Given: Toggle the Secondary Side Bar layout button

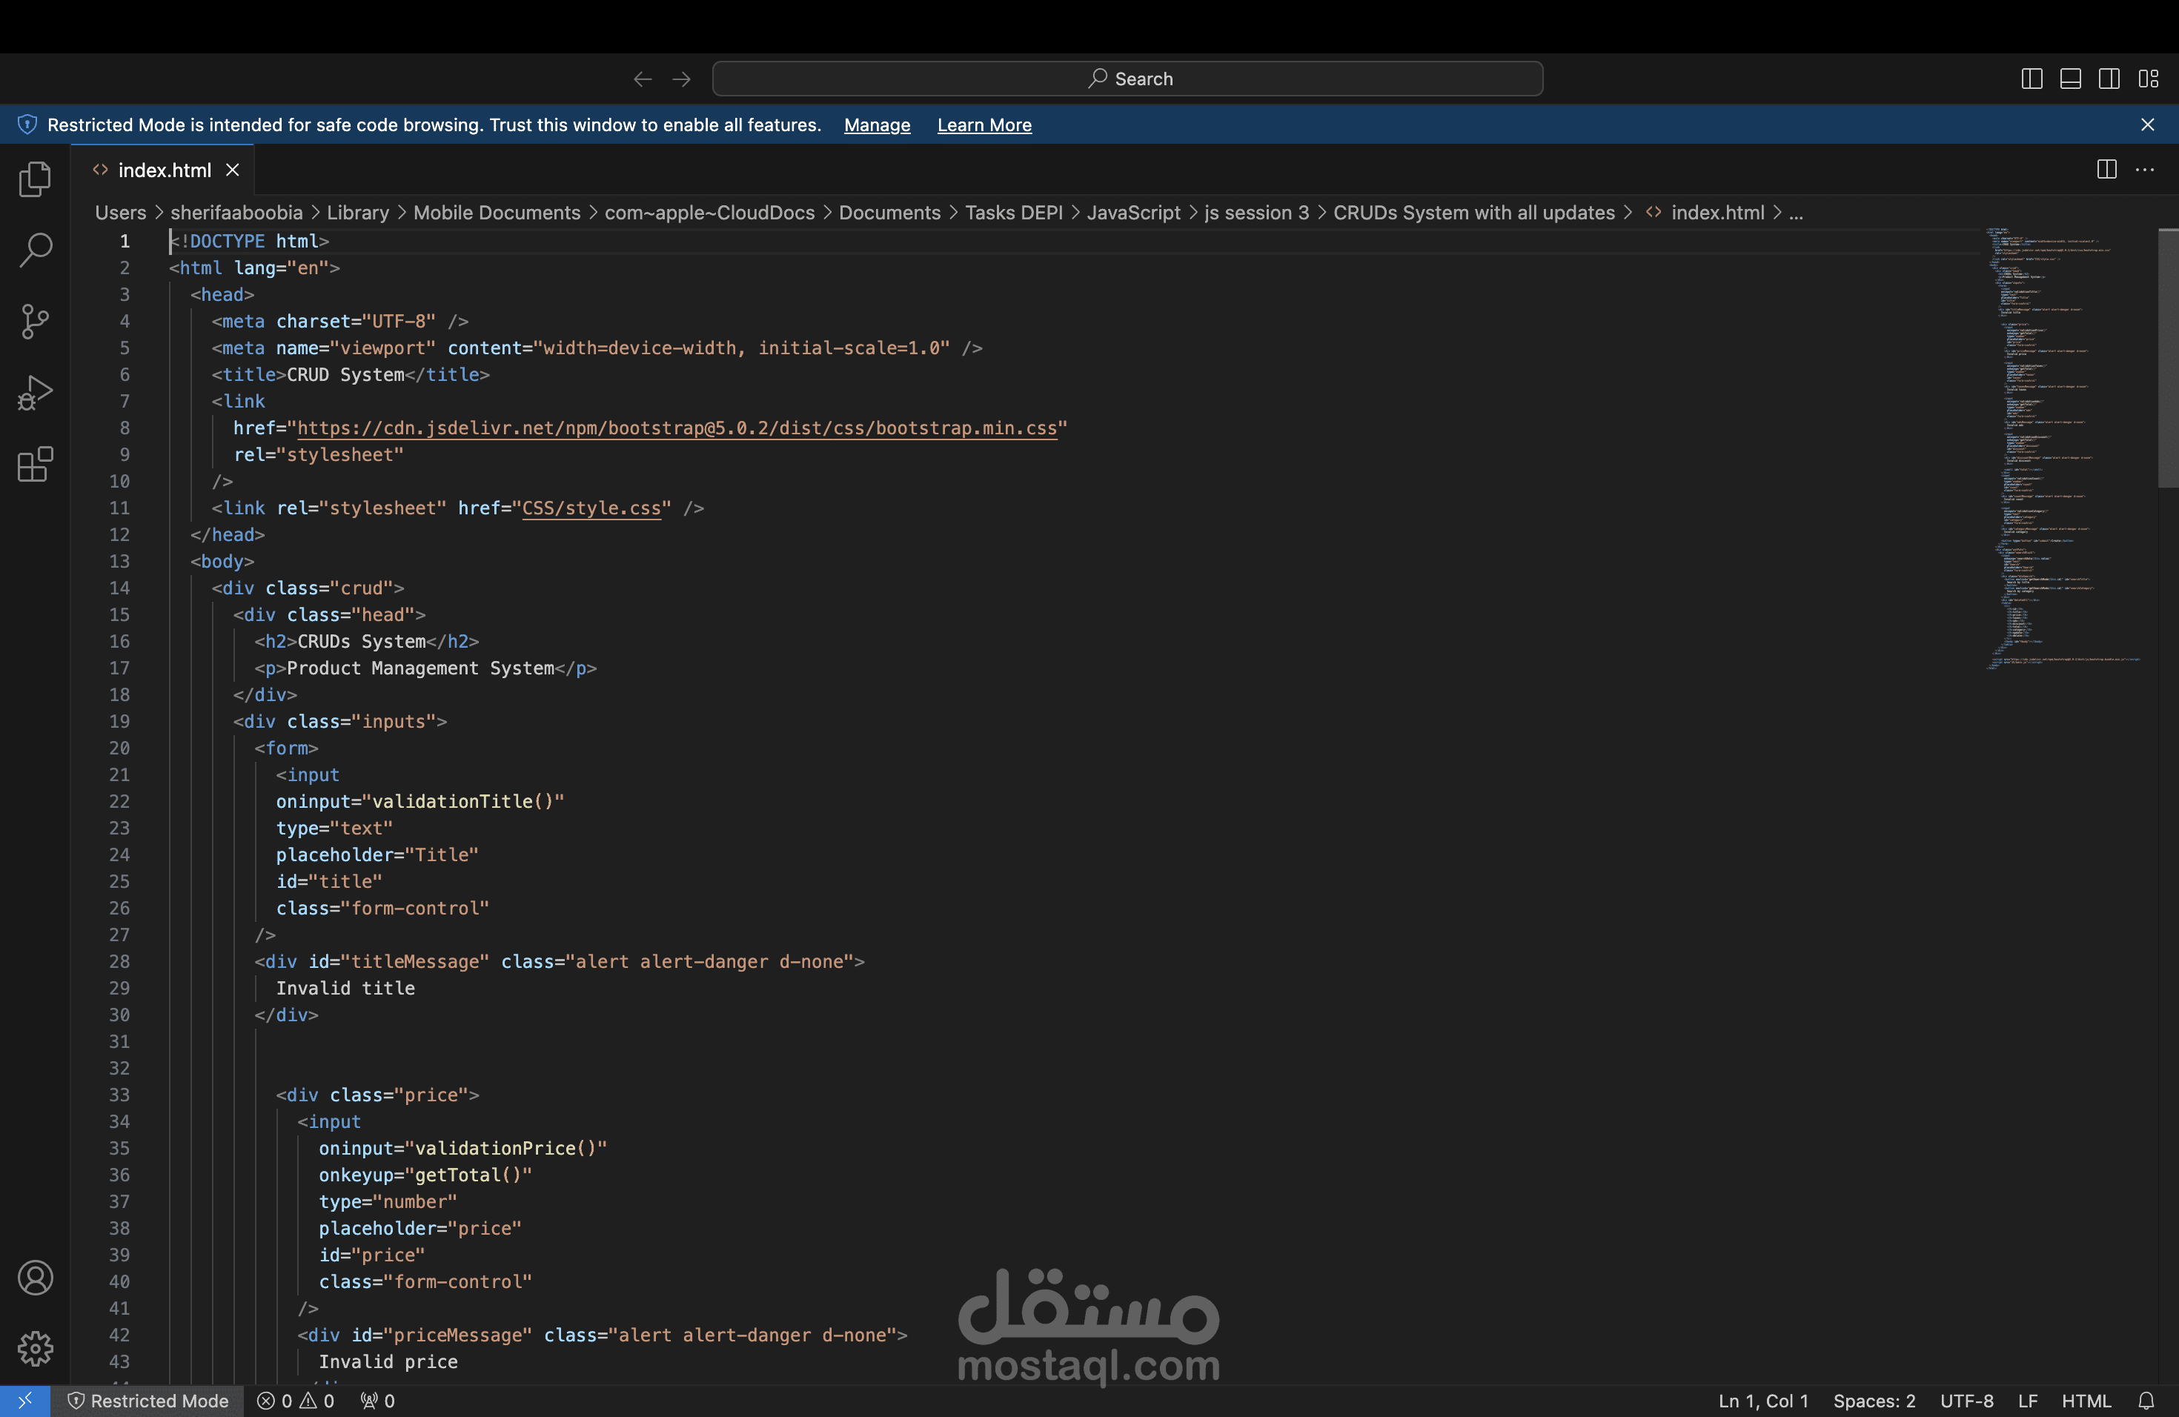Looking at the screenshot, I should tap(2109, 79).
